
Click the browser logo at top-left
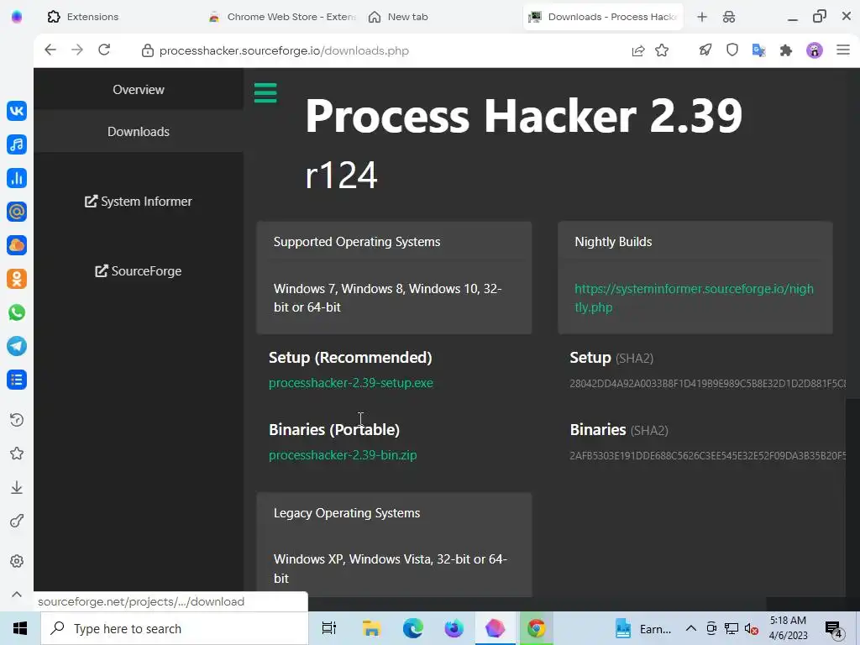click(17, 17)
